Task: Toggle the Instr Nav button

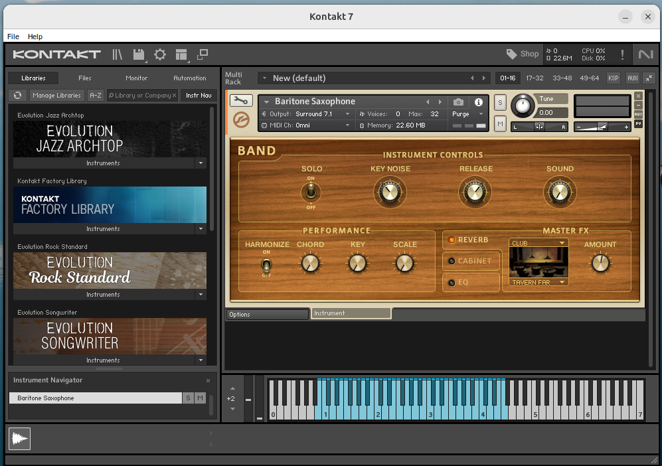Action: (x=199, y=96)
